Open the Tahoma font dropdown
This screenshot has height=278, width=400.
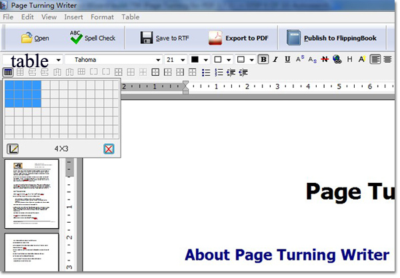(x=158, y=60)
